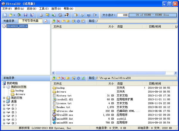Expand the (C:) drive node
Screen dimensions: 179x131
tap(4, 105)
